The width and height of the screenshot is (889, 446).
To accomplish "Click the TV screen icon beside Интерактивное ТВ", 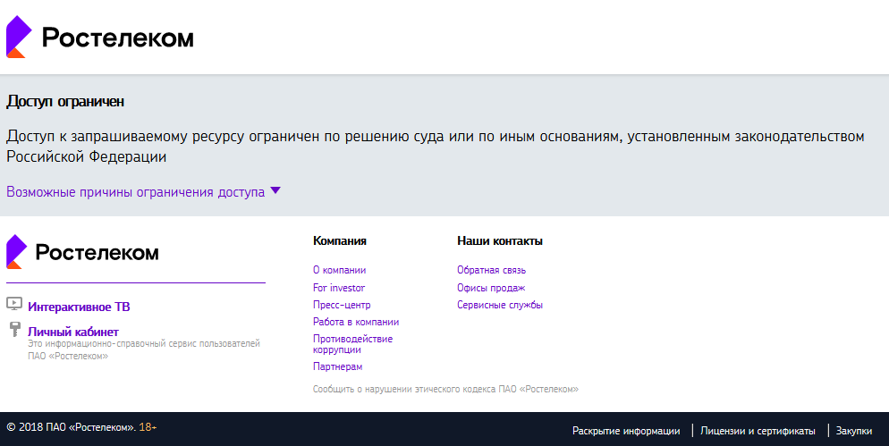I will 14,304.
